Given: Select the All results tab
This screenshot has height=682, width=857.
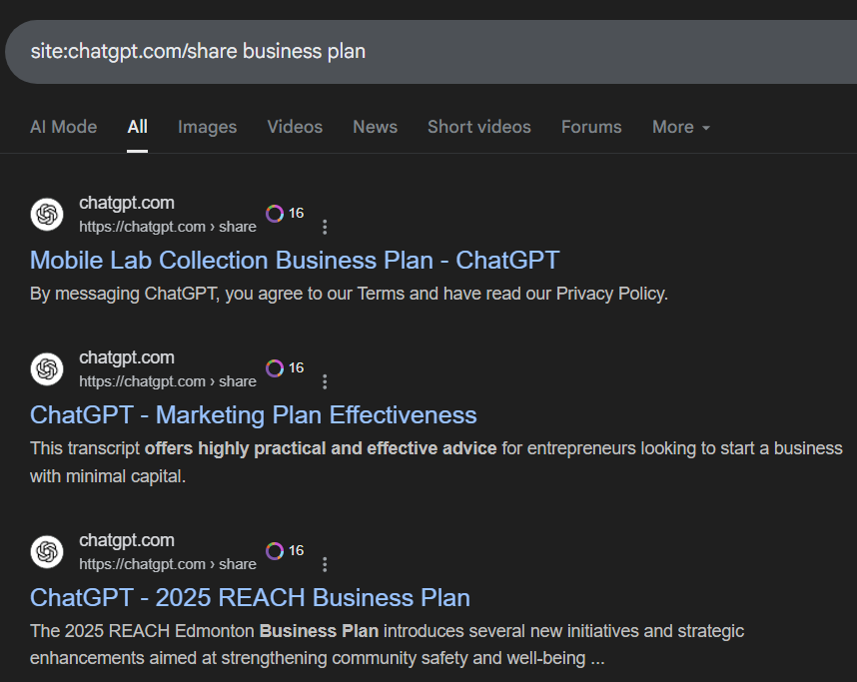Looking at the screenshot, I should 137,127.
